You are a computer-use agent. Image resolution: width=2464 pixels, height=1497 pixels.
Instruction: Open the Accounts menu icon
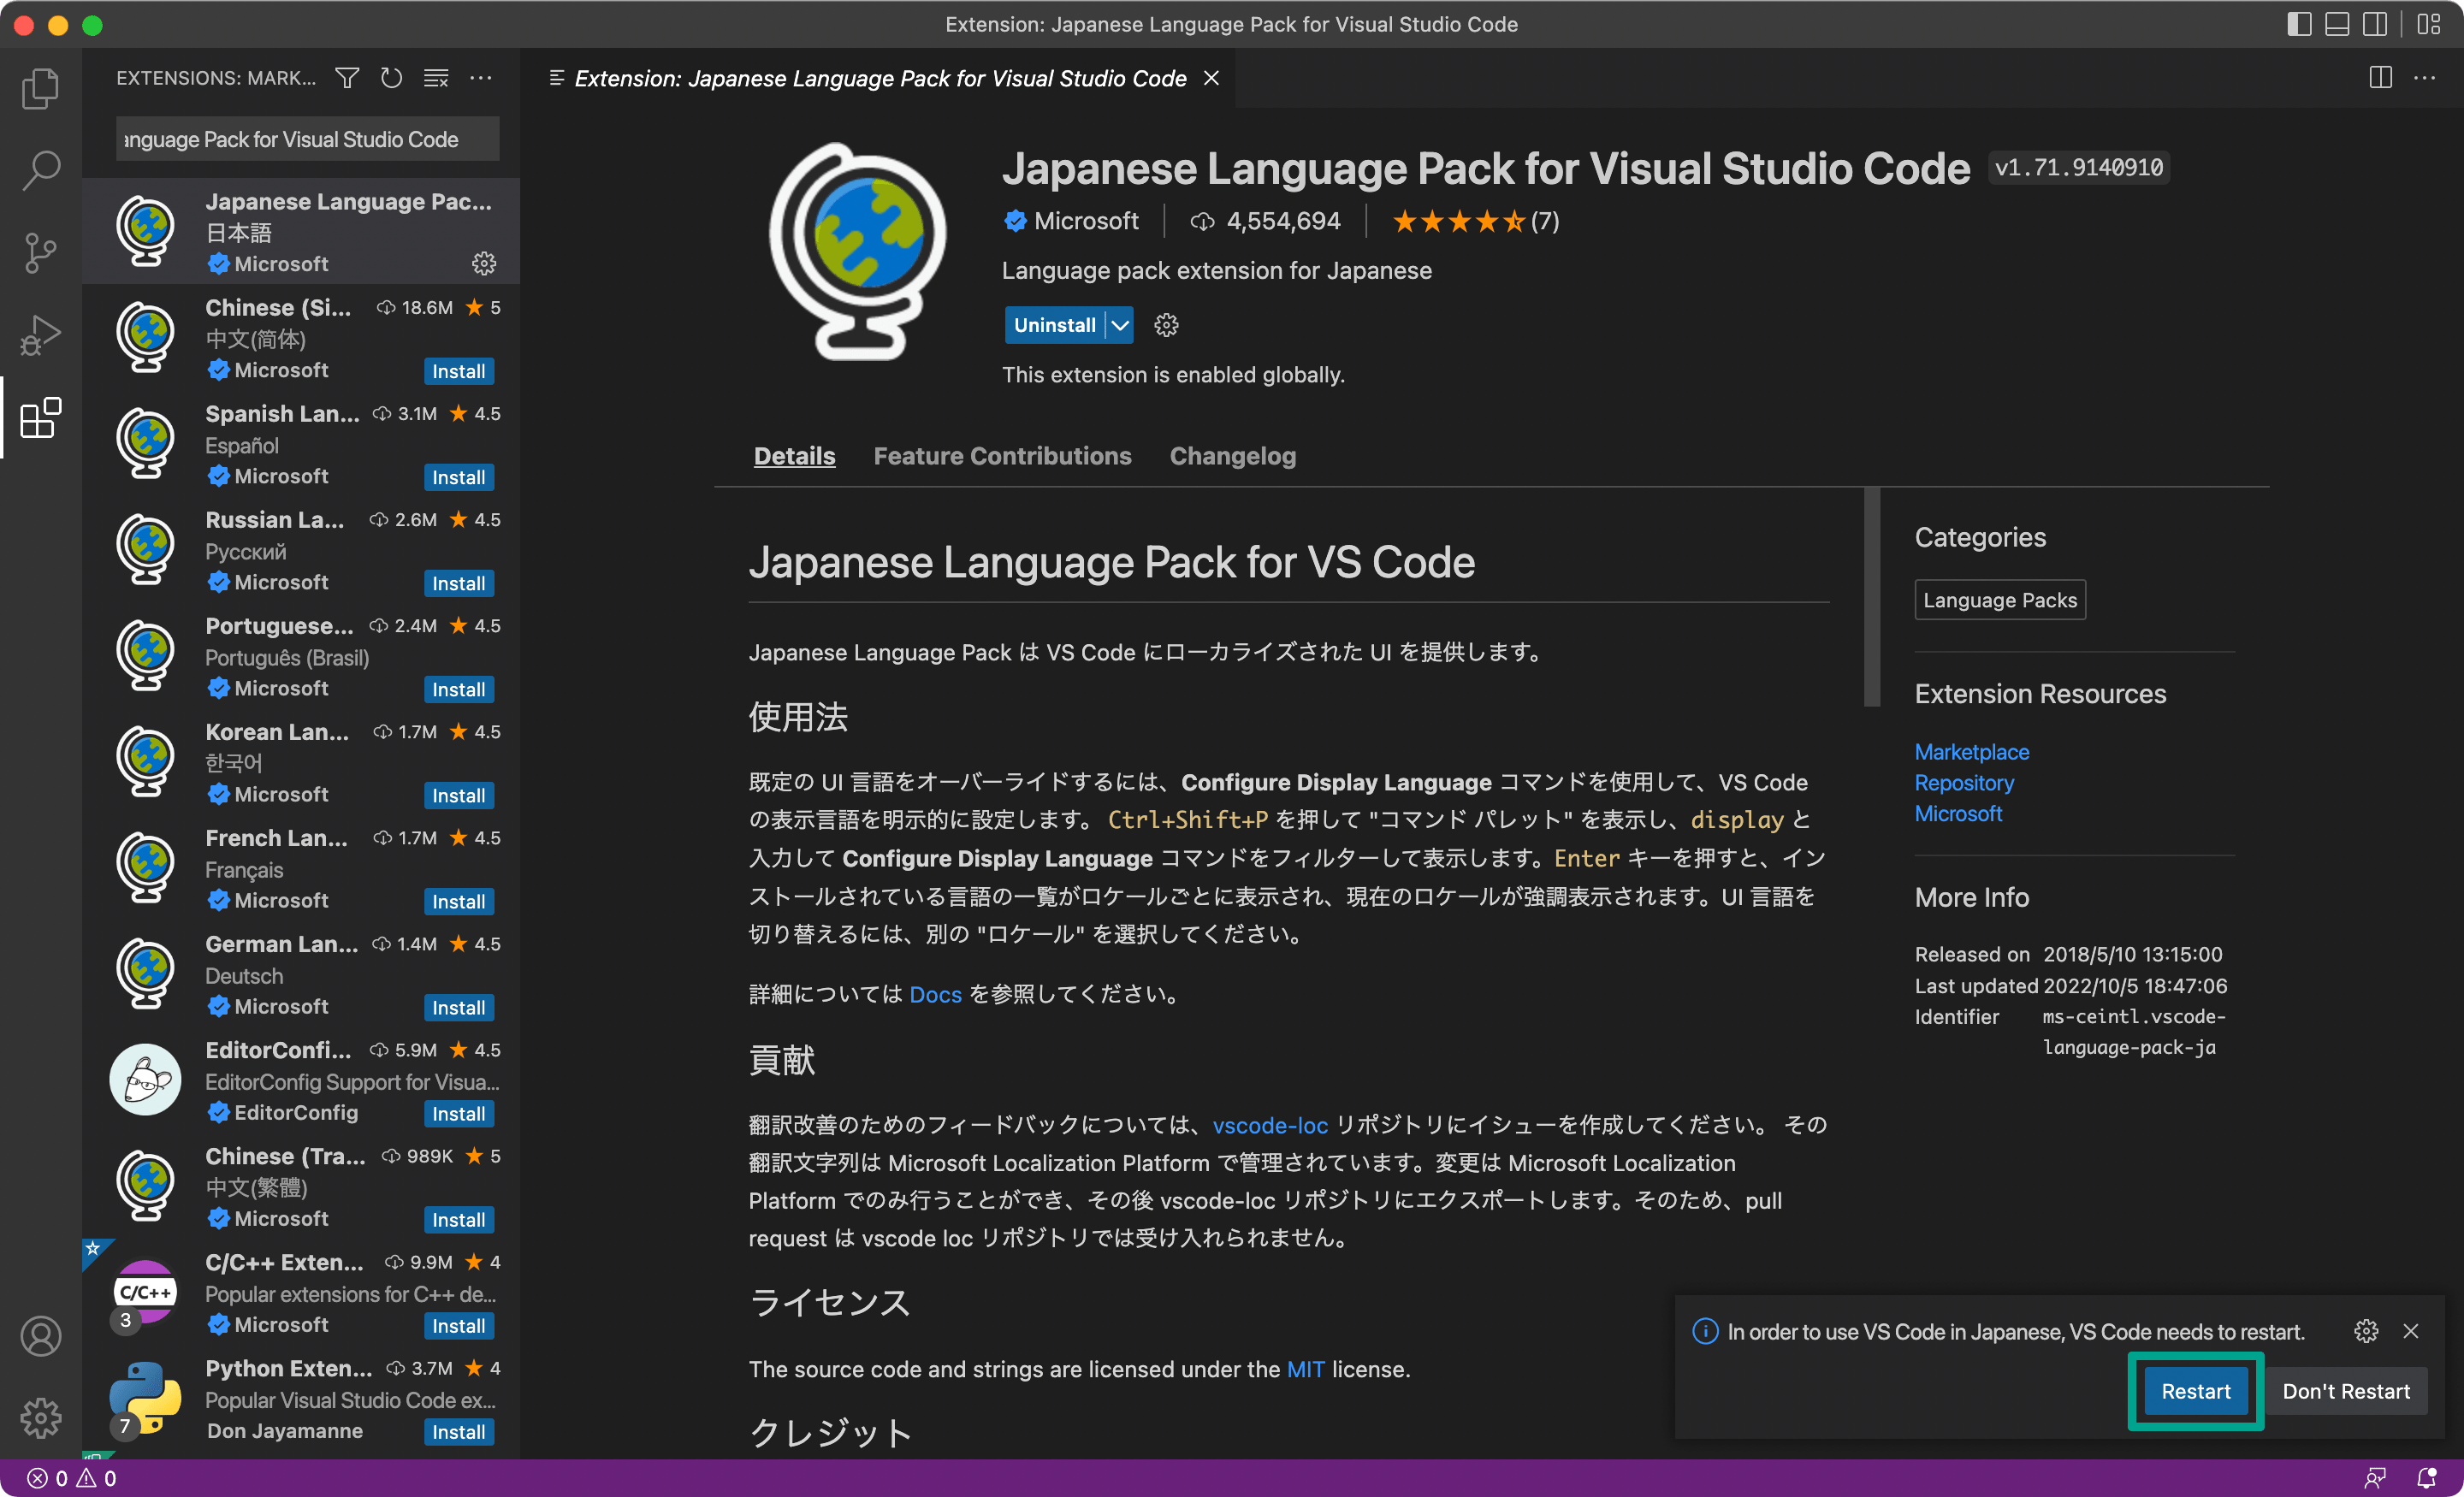click(x=40, y=1336)
